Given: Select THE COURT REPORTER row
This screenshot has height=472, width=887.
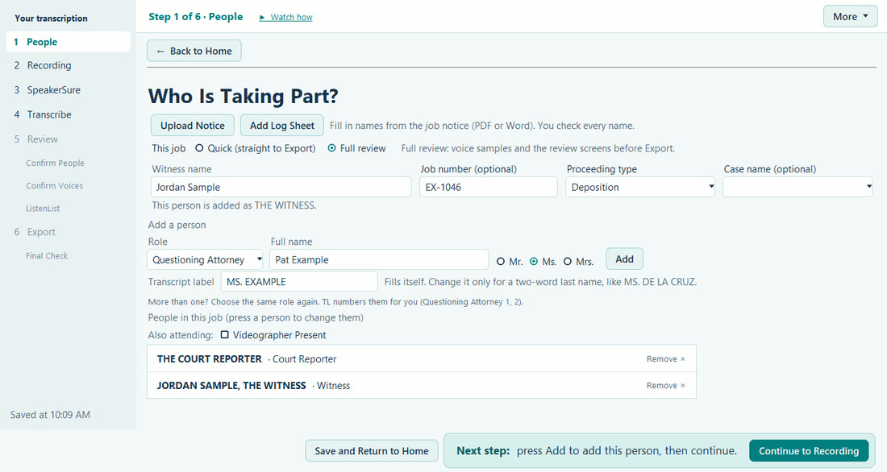Looking at the screenshot, I should pos(422,359).
